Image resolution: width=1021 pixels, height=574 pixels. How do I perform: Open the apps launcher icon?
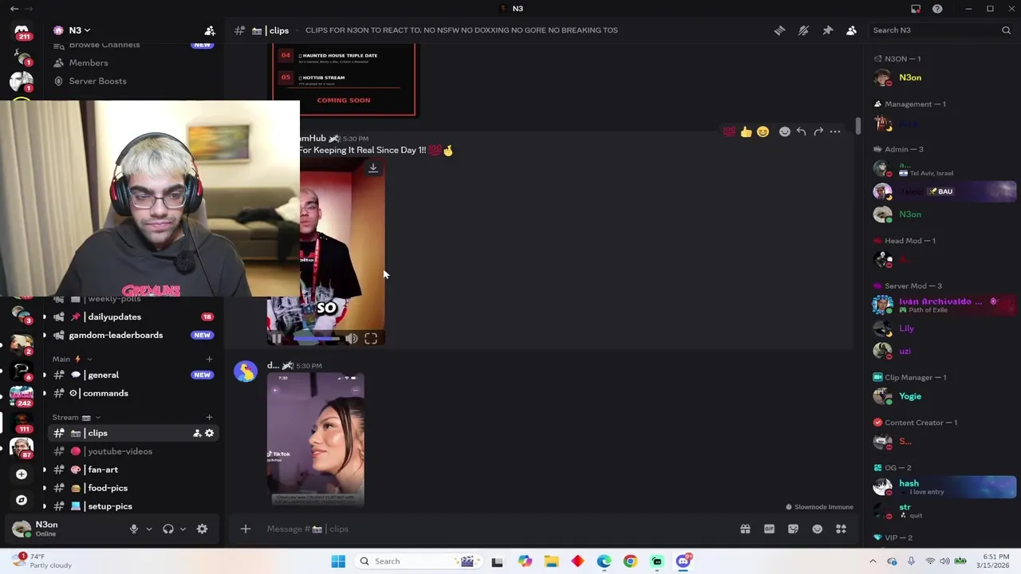coord(841,529)
